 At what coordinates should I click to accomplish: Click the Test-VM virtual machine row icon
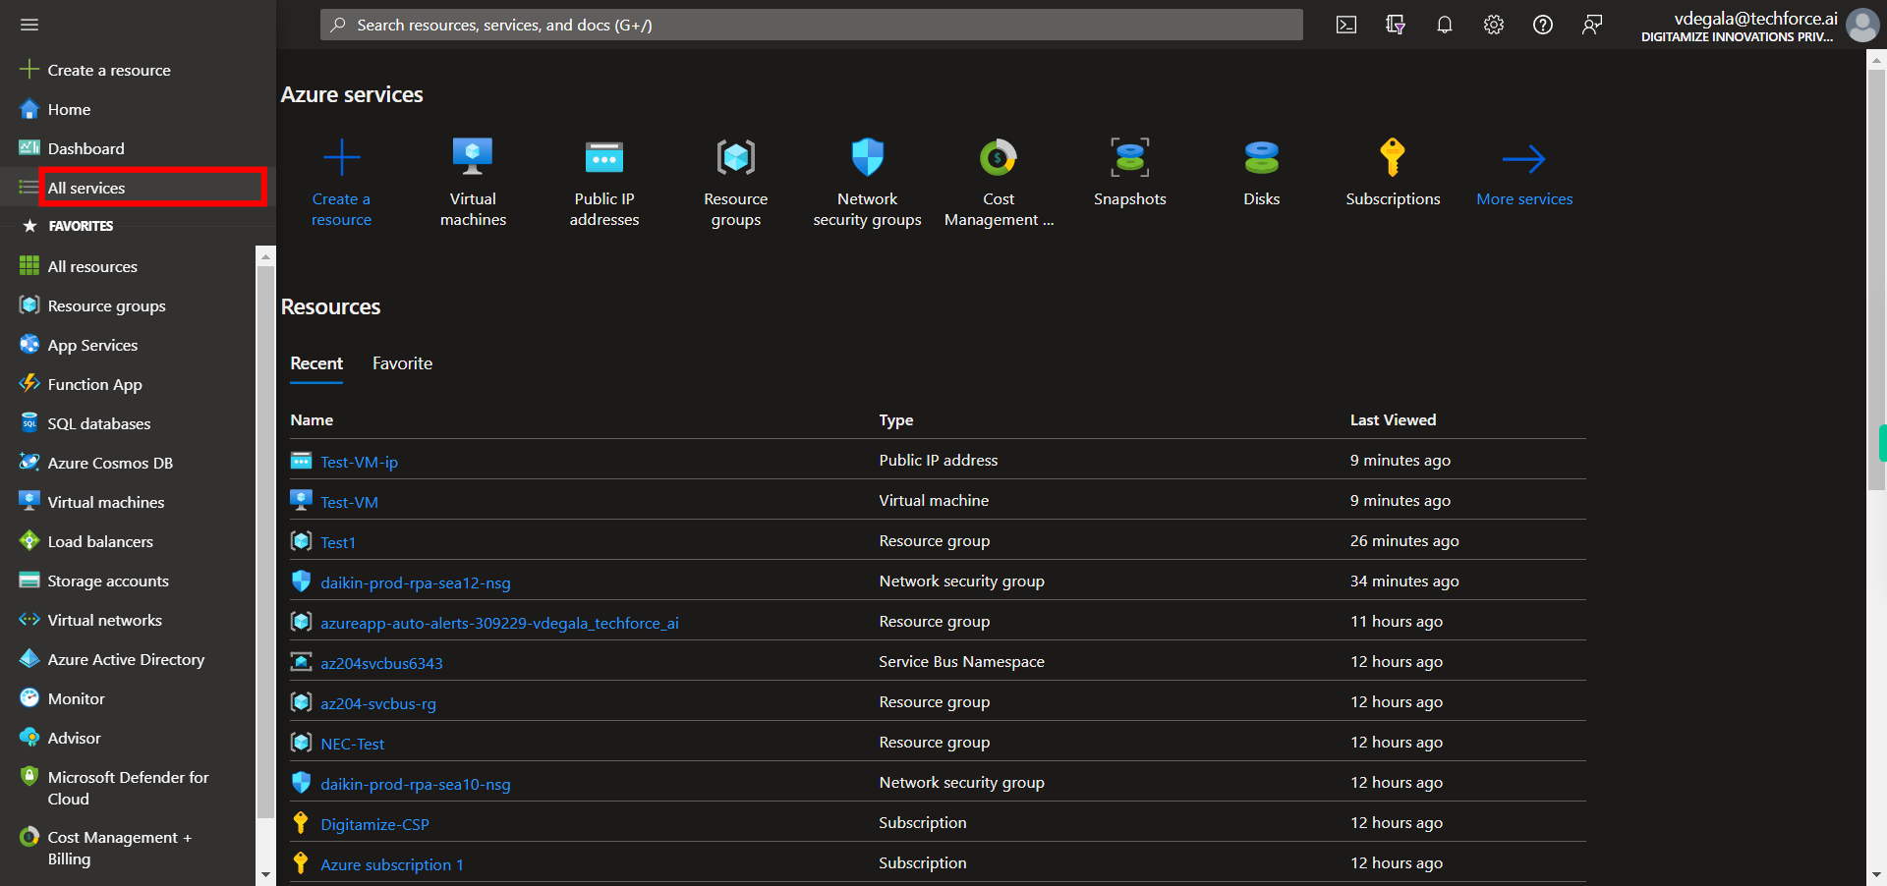(x=301, y=501)
